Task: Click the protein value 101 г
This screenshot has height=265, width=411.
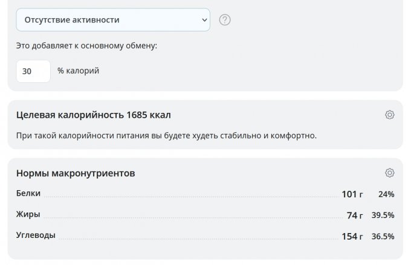Action: coord(352,194)
